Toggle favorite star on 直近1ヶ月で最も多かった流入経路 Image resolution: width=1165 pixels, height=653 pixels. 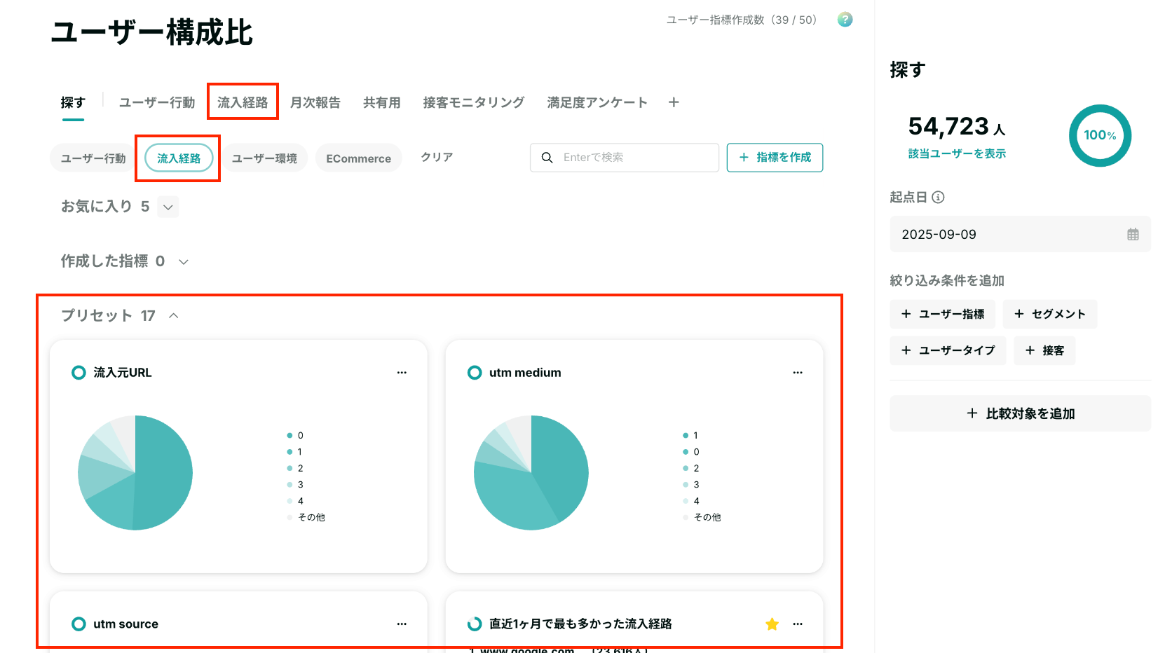[x=772, y=624]
